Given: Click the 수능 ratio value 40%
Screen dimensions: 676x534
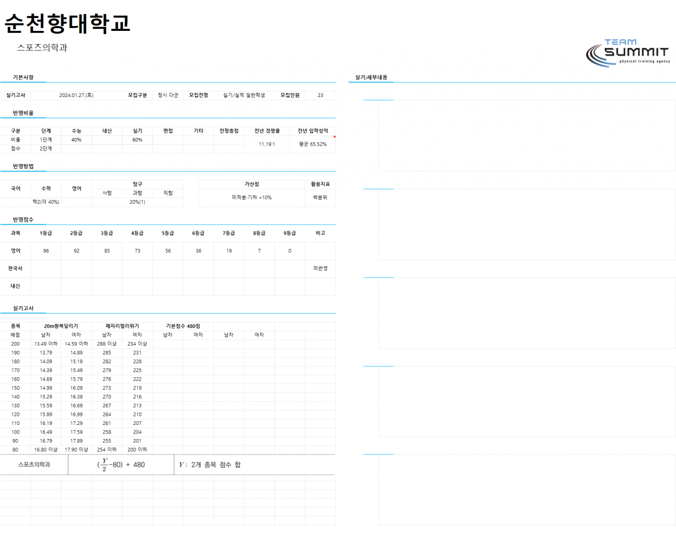Looking at the screenshot, I should click(x=76, y=140).
